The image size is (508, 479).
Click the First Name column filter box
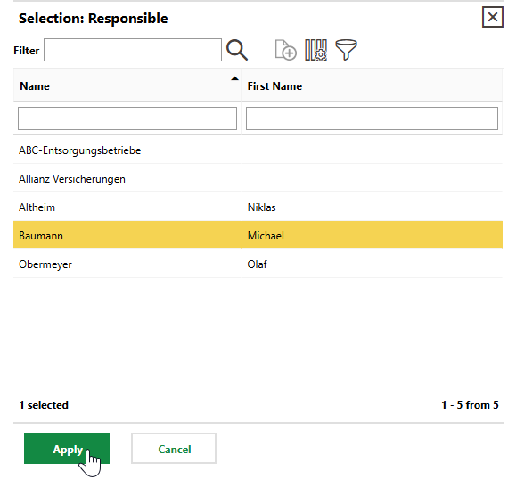pos(372,118)
